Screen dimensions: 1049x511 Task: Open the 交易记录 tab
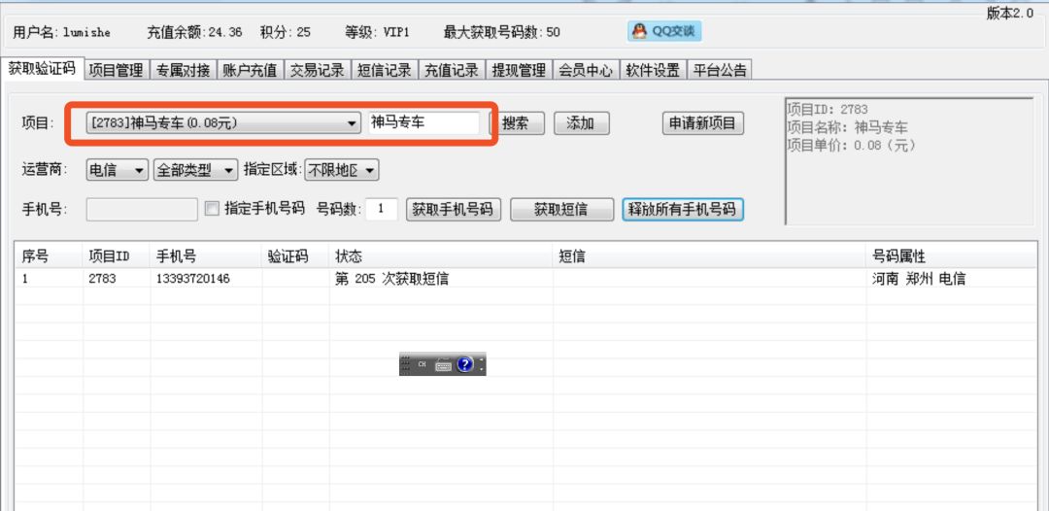pyautogui.click(x=317, y=70)
